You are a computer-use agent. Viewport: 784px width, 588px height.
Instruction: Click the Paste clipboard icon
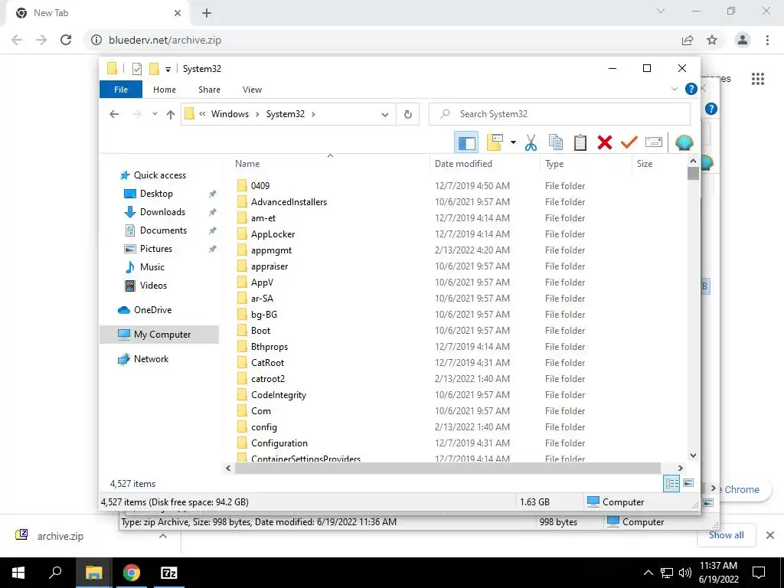point(580,143)
